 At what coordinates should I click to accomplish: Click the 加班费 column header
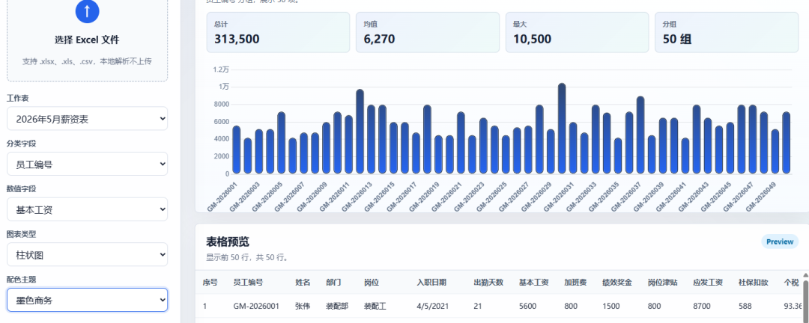pyautogui.click(x=576, y=283)
